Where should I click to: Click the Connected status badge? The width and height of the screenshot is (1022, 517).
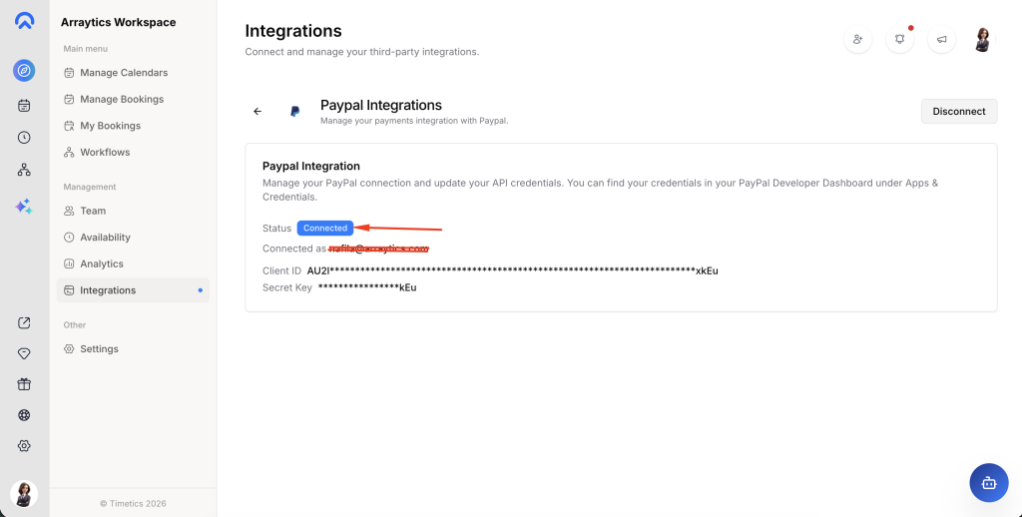coord(325,229)
